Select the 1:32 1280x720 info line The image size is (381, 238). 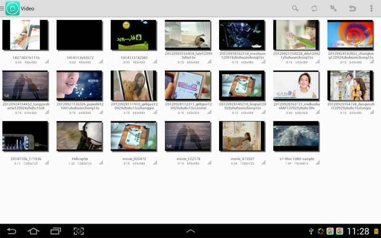pyautogui.click(x=80, y=164)
